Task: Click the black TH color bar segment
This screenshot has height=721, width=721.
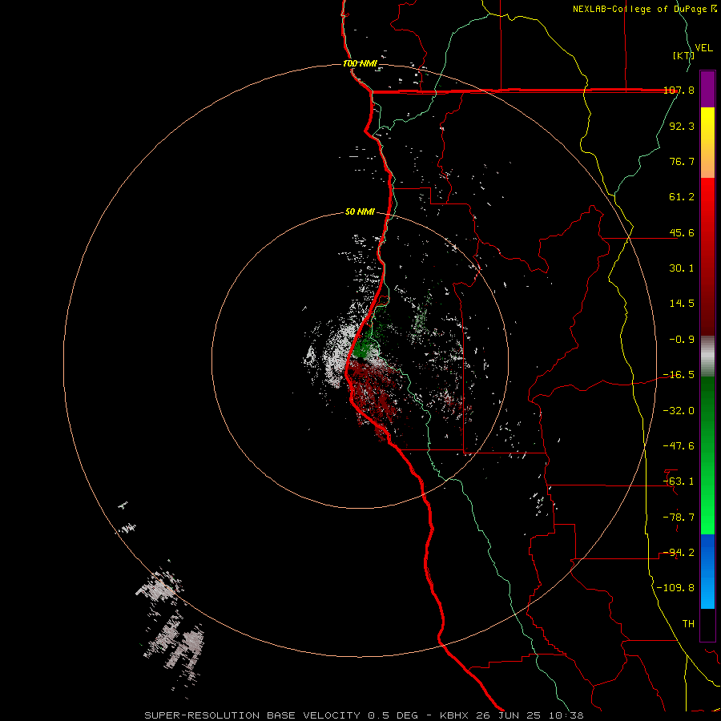Action: point(707,624)
